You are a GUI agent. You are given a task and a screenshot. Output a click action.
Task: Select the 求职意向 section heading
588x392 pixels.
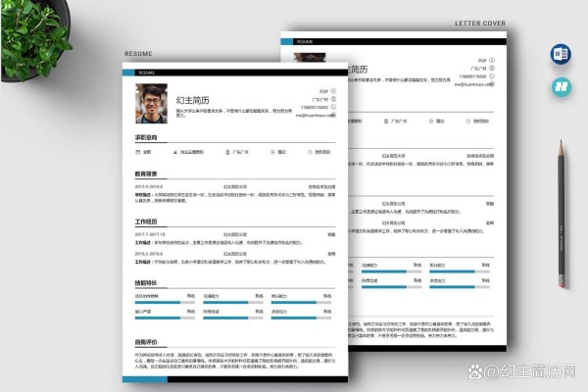tap(146, 137)
